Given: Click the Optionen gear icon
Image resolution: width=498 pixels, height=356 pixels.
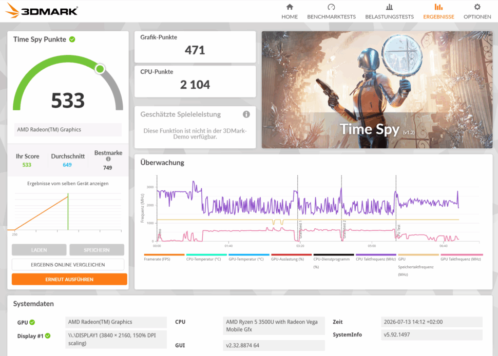Looking at the screenshot, I should click(477, 7).
